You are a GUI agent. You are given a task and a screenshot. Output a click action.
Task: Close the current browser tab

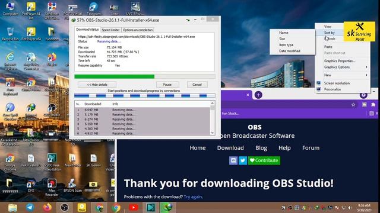248,95
